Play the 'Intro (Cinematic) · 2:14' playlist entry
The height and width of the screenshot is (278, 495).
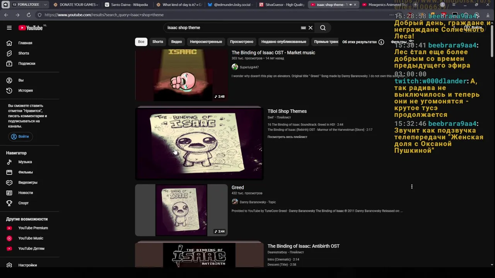(283, 259)
